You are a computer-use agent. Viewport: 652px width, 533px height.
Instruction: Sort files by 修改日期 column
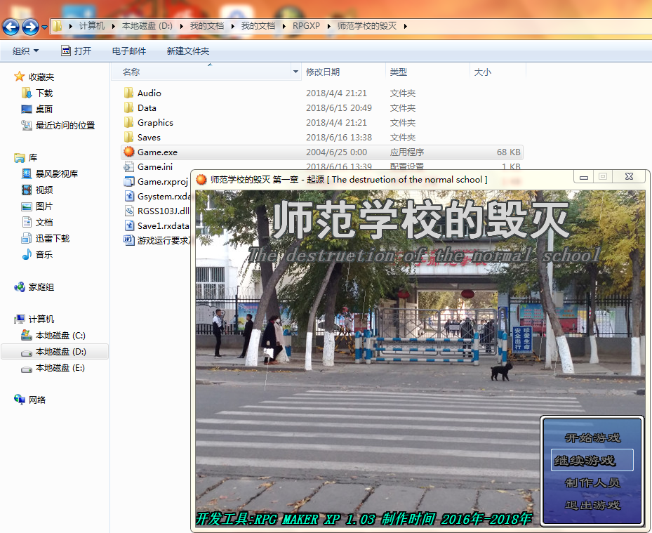click(x=343, y=72)
